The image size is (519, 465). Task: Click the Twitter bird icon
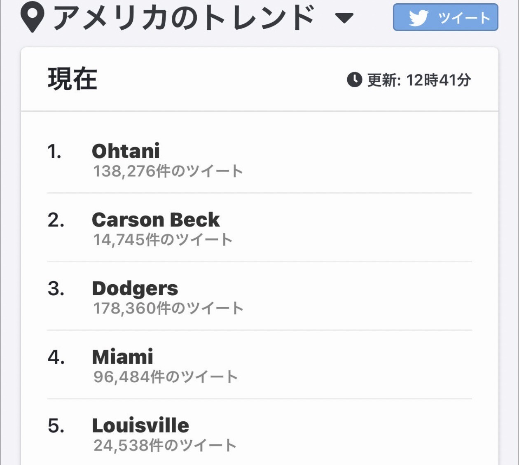(418, 18)
